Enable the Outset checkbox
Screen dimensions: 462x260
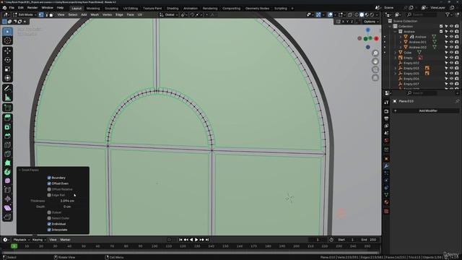(49, 212)
